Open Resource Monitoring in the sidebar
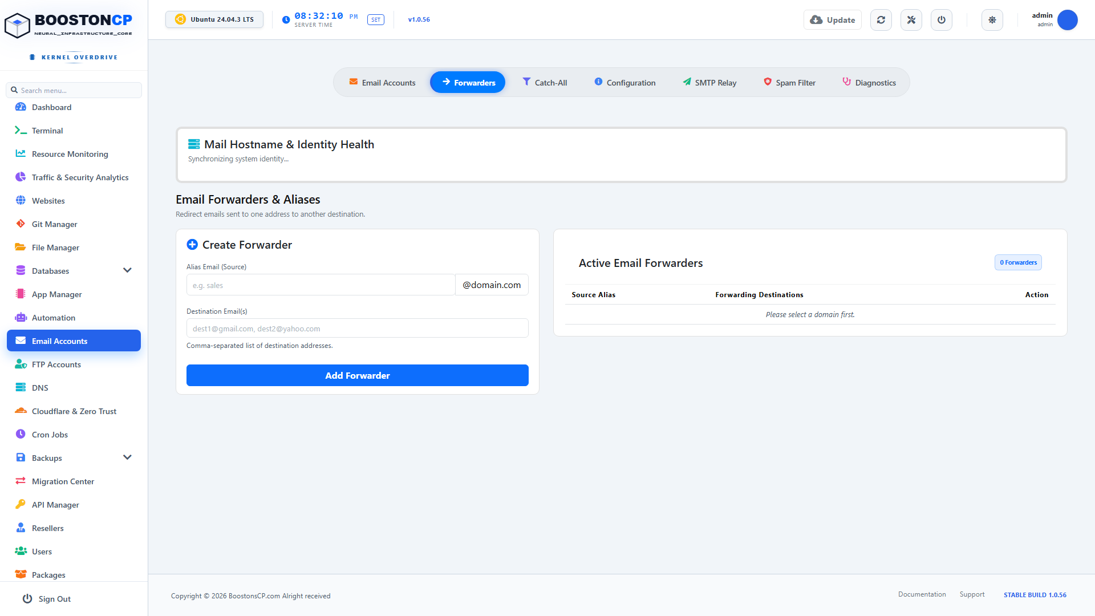The width and height of the screenshot is (1095, 616). (x=74, y=154)
